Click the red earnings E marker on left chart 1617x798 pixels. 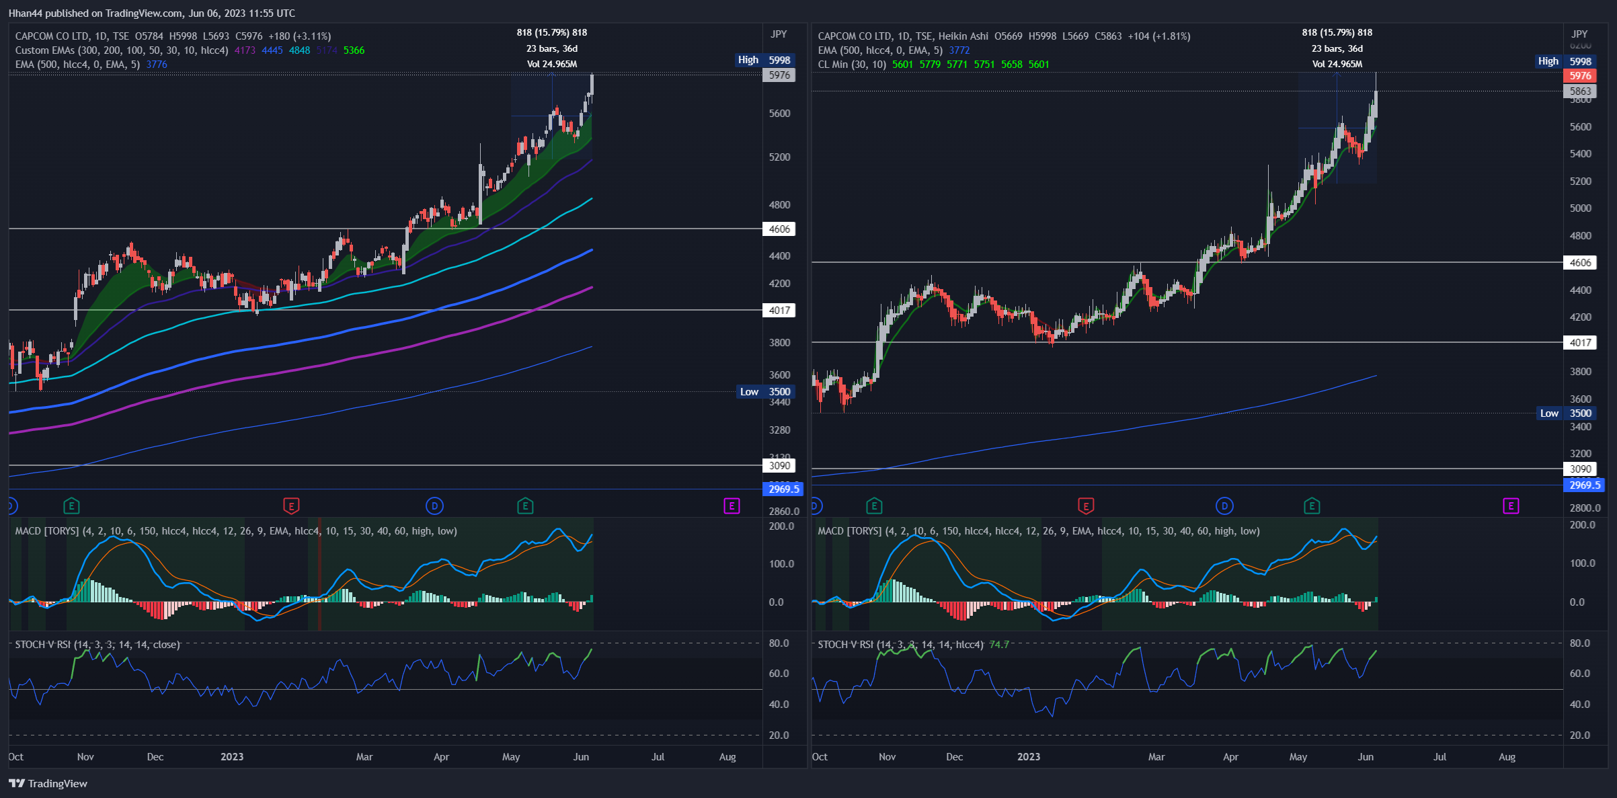291,506
